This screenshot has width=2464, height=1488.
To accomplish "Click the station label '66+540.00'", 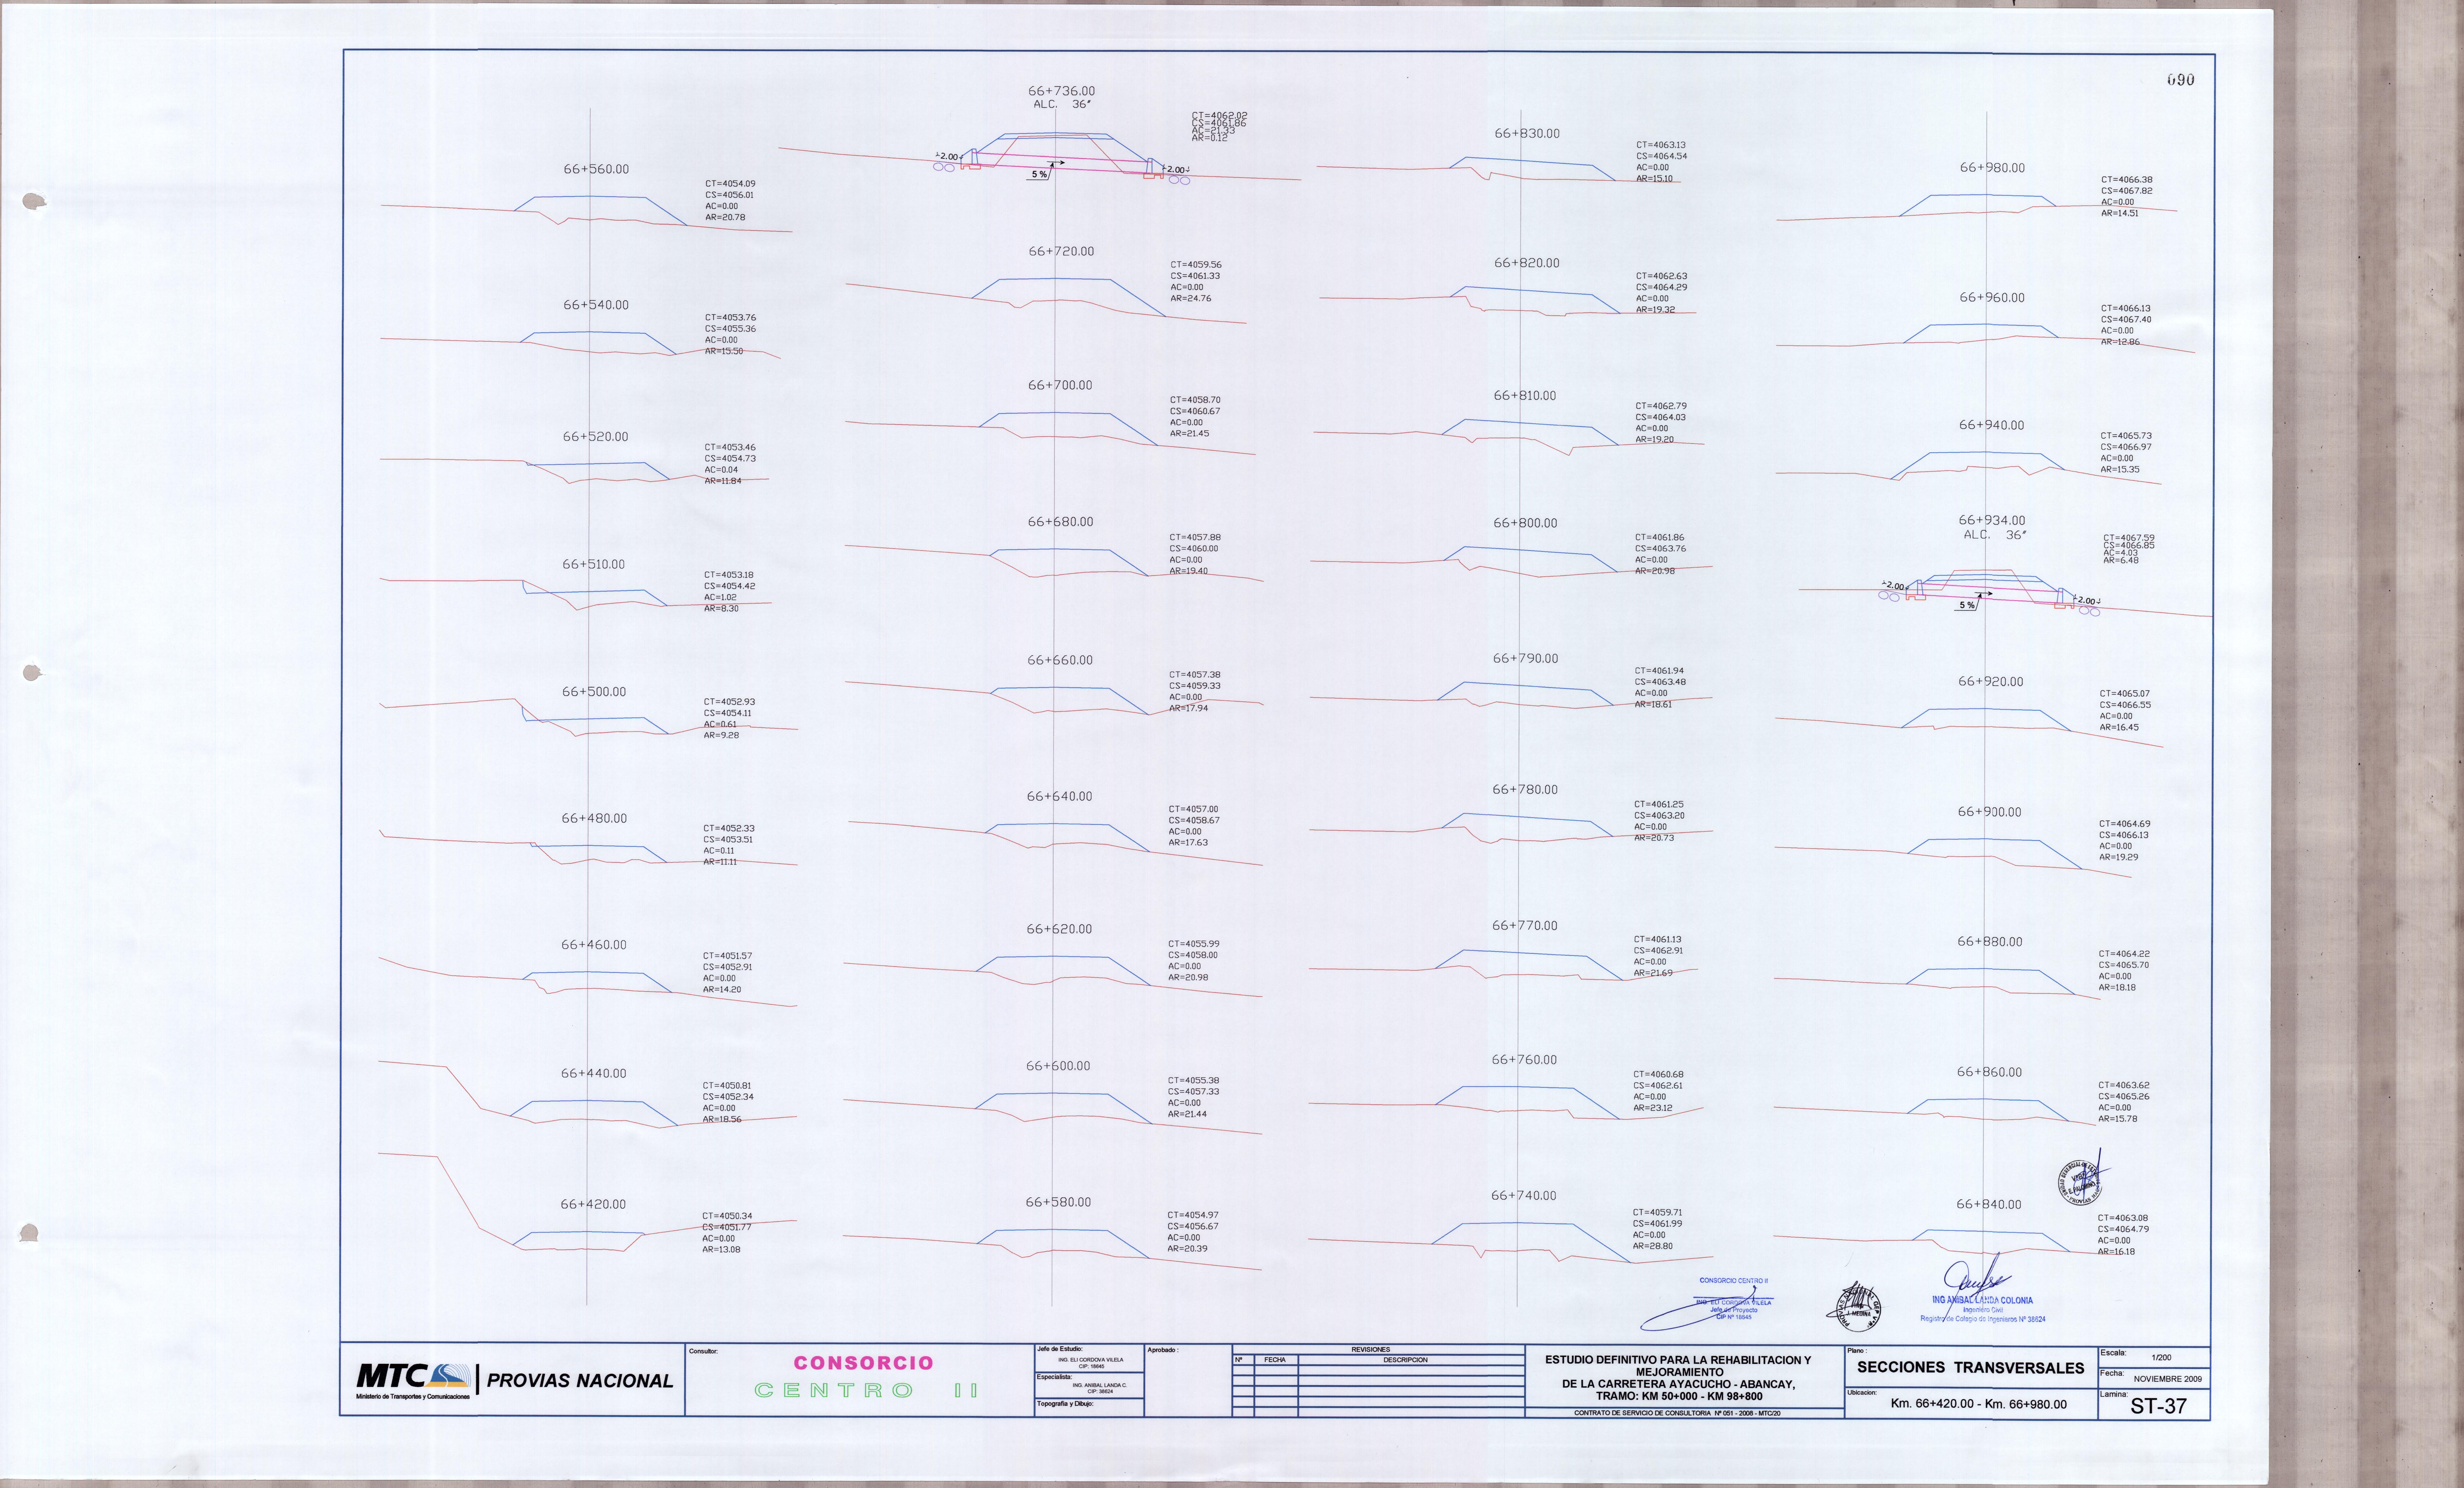I will click(596, 305).
